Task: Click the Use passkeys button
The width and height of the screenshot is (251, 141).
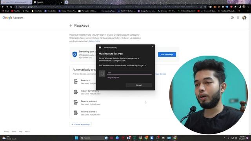Action: [x=167, y=54]
